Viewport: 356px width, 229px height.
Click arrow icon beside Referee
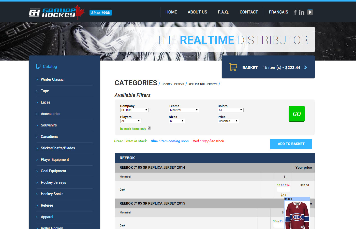[37, 206]
